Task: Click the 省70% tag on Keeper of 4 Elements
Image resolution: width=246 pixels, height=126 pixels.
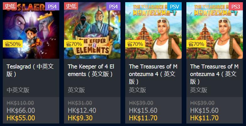Action: (74, 44)
